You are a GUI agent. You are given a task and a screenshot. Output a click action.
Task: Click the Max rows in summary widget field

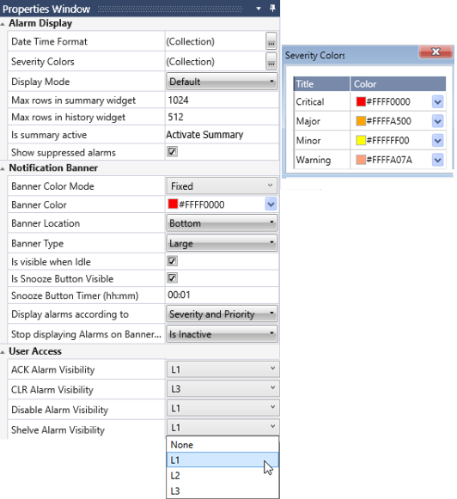click(222, 100)
